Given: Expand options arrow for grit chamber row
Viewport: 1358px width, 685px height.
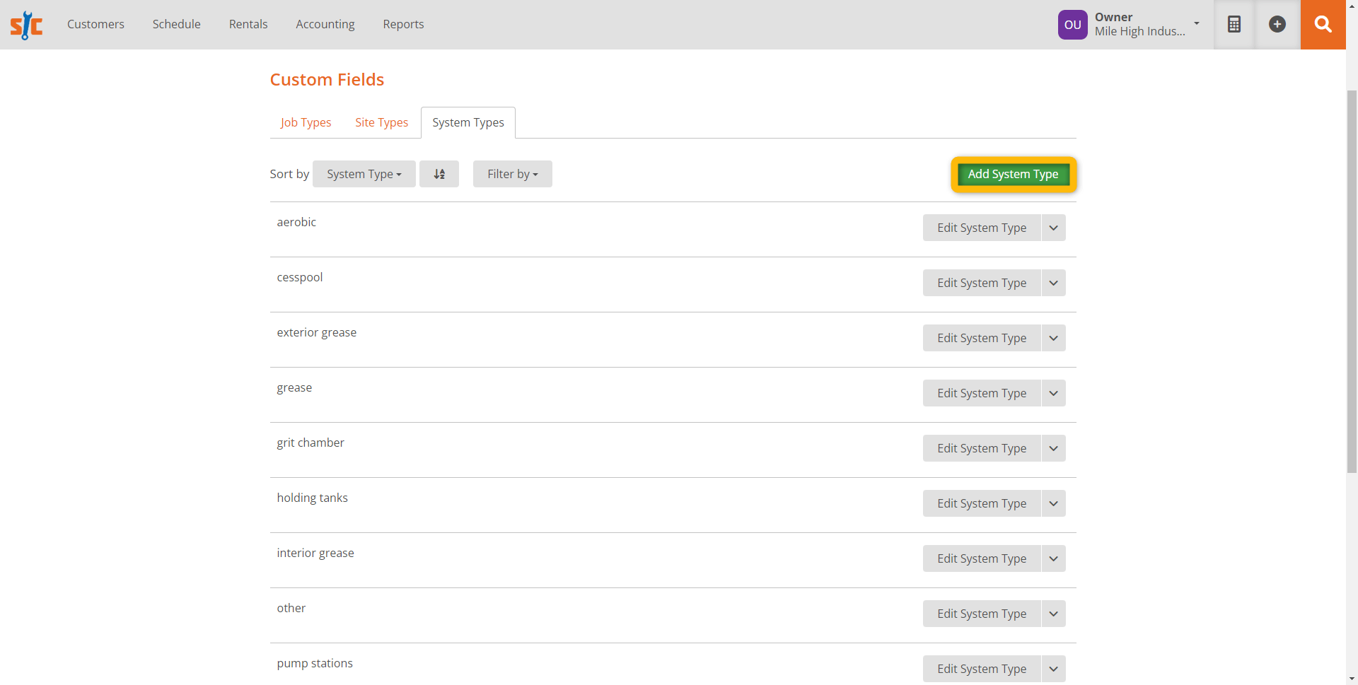Looking at the screenshot, I should point(1054,448).
